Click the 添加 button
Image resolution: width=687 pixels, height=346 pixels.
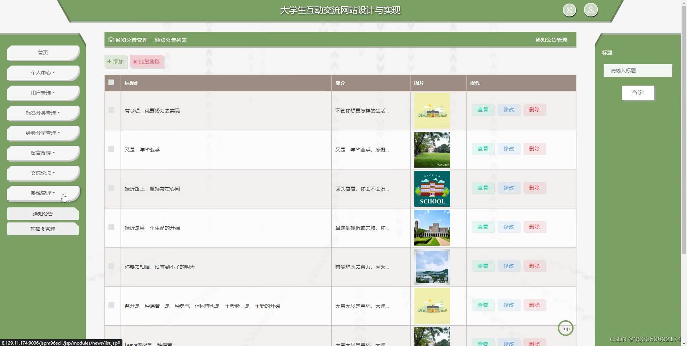[116, 62]
